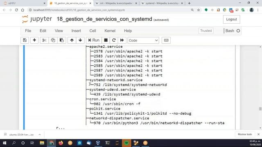262x147 pixels.
Task: Open the View menu
Action: point(59,31)
